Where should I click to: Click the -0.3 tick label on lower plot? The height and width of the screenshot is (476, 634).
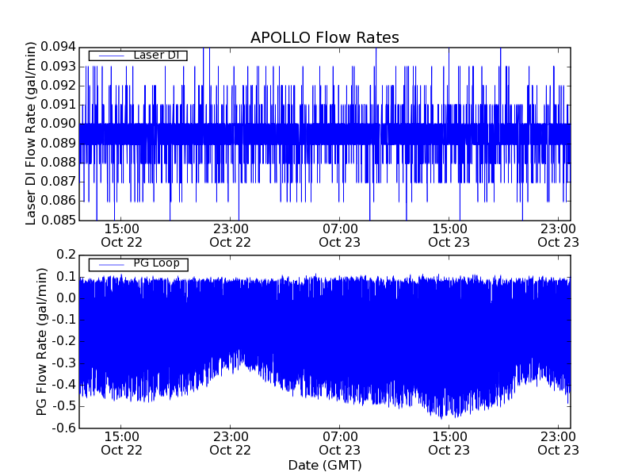(x=63, y=363)
